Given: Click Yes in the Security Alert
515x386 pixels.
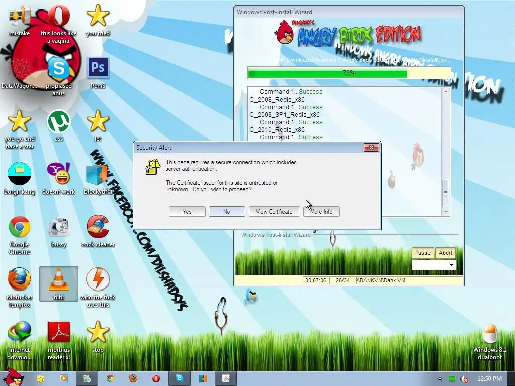Looking at the screenshot, I should click(x=187, y=212).
